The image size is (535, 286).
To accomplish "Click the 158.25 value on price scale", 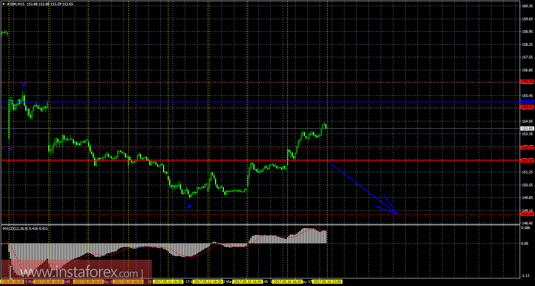I will tap(528, 44).
